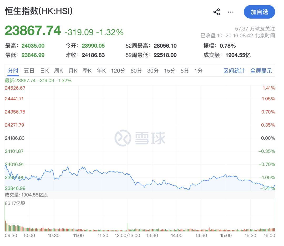Show the 5分 interval chart
The width and height of the screenshot is (284, 246).
(185, 71)
